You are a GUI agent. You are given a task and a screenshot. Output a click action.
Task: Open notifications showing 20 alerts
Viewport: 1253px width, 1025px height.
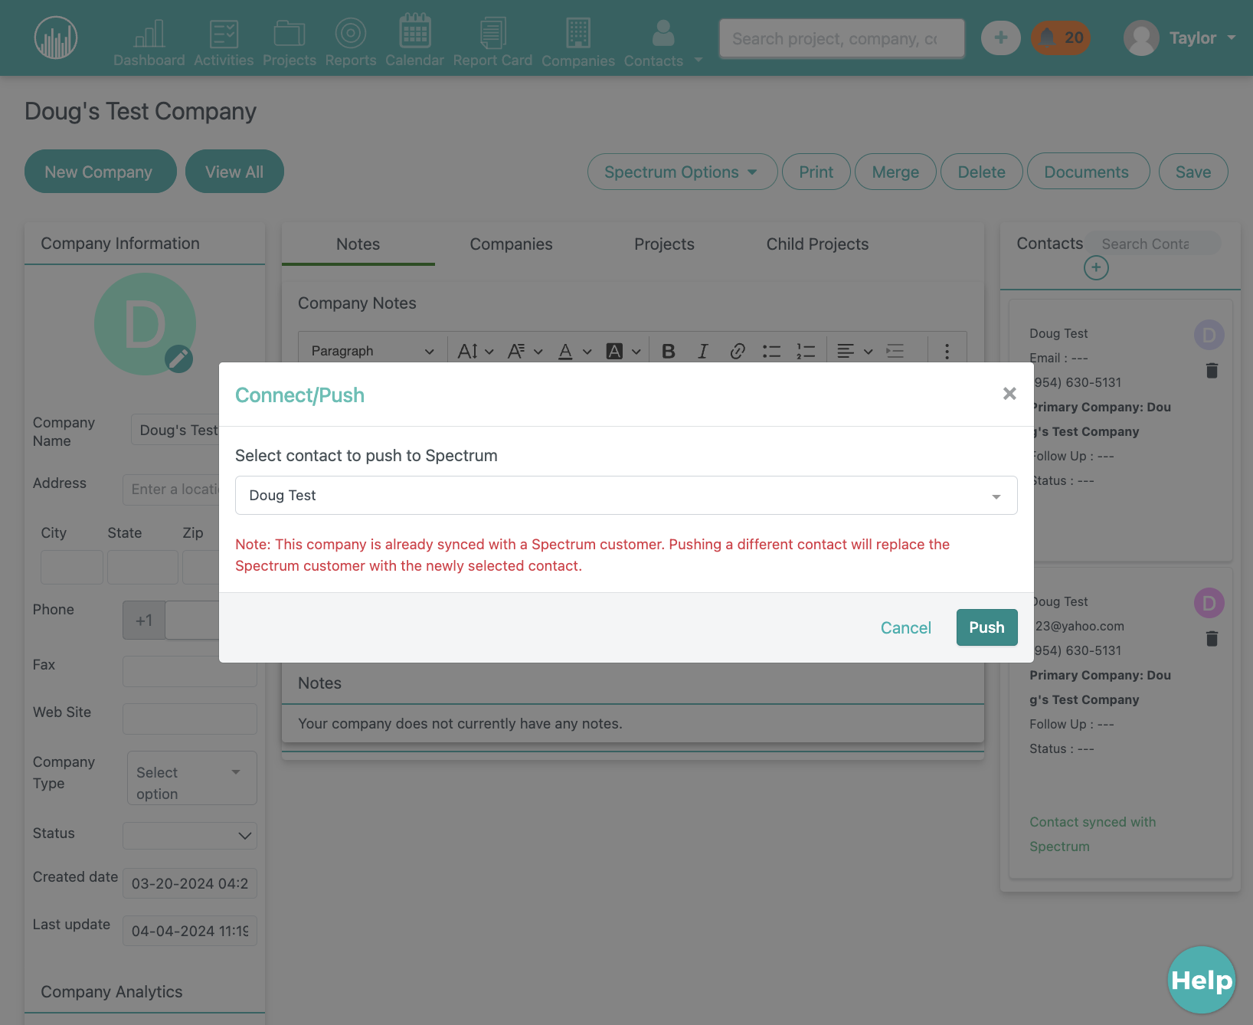(1060, 38)
